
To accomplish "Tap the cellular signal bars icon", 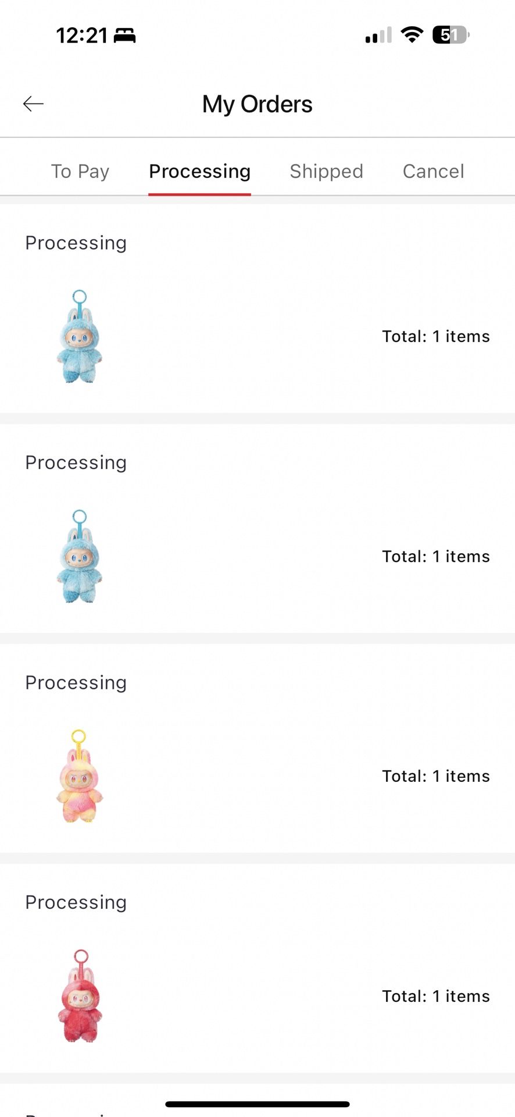I will point(378,35).
